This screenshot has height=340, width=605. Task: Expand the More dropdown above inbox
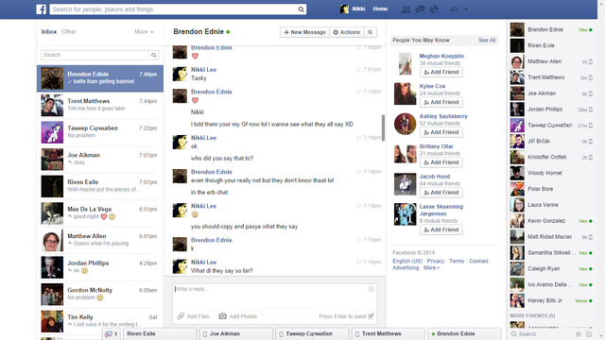click(144, 31)
